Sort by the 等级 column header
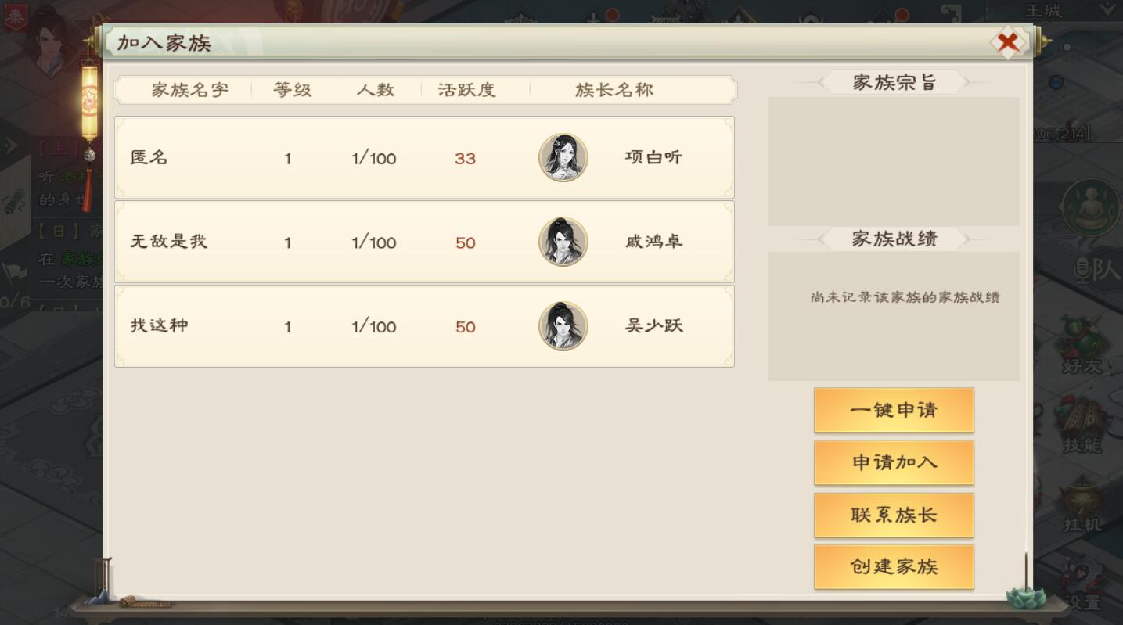The image size is (1123, 625). (x=293, y=90)
